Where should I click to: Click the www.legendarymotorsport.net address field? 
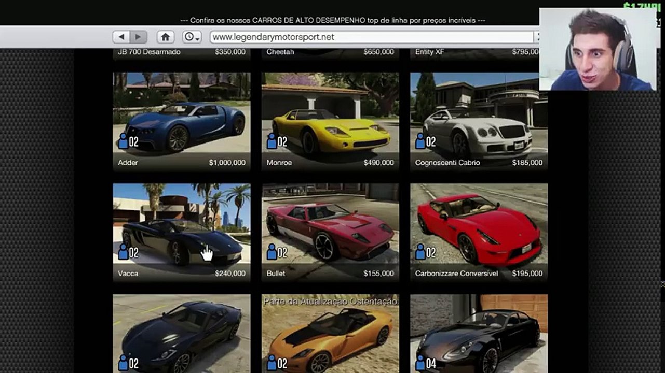tap(372, 37)
